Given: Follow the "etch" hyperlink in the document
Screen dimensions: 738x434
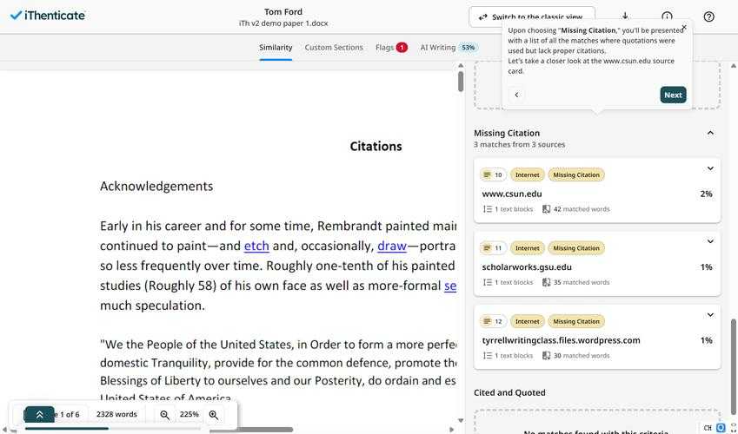Looking at the screenshot, I should point(256,246).
